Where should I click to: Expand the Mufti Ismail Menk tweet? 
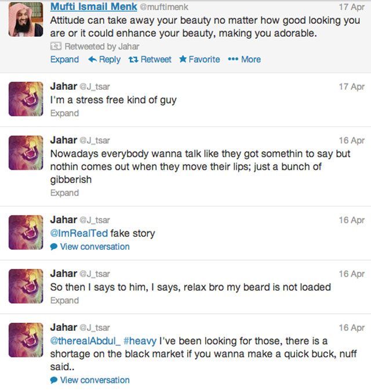64,60
